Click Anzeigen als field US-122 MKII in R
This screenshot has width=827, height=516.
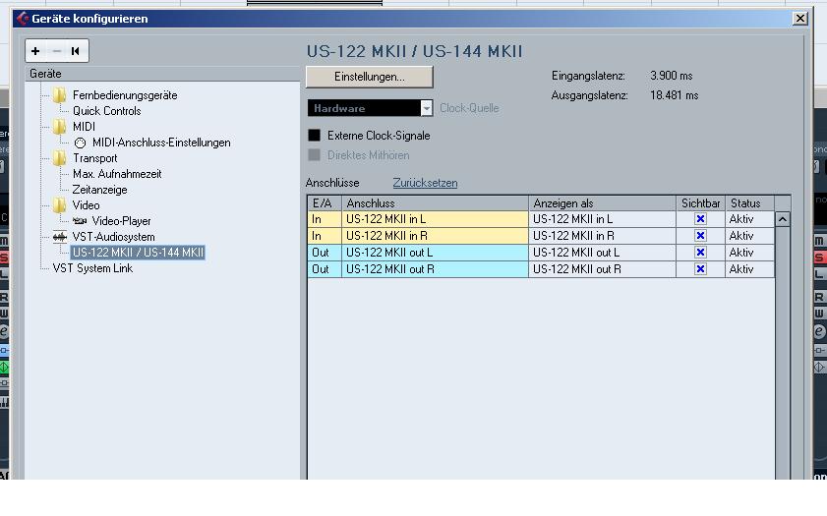pos(603,236)
